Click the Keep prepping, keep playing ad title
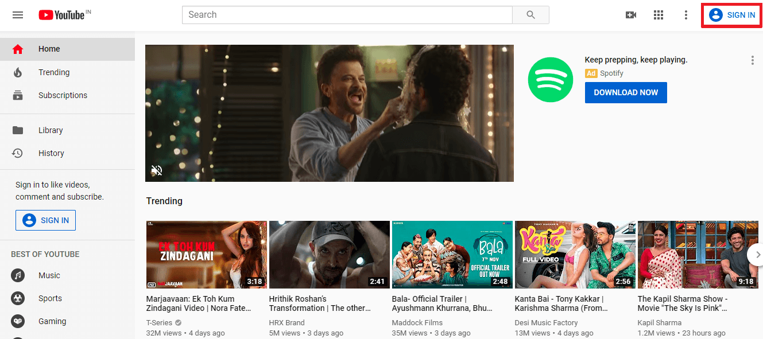This screenshot has width=763, height=339. [x=636, y=60]
